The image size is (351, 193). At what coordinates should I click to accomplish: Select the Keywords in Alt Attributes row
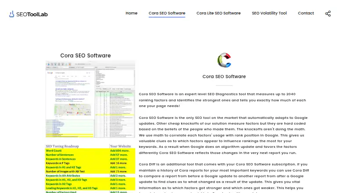point(90,176)
